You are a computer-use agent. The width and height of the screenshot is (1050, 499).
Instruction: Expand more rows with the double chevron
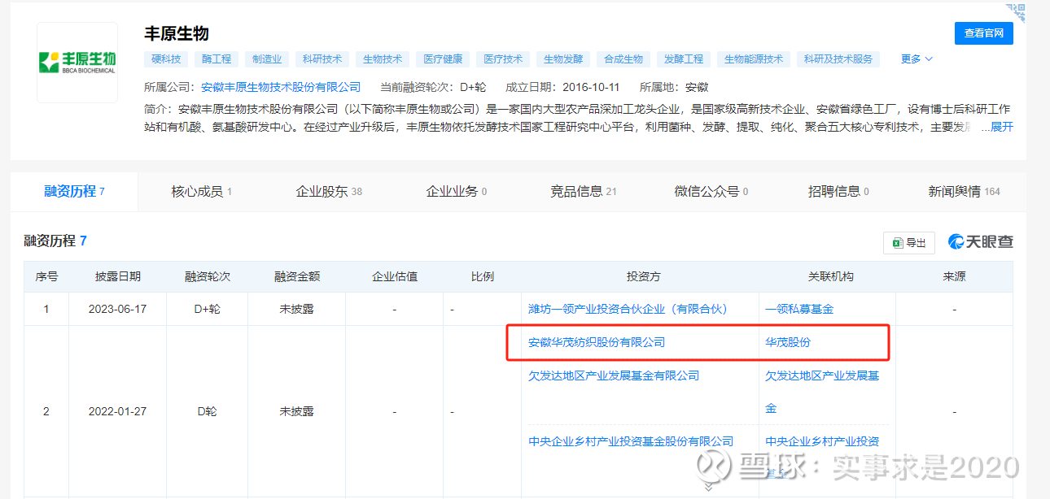tap(708, 486)
